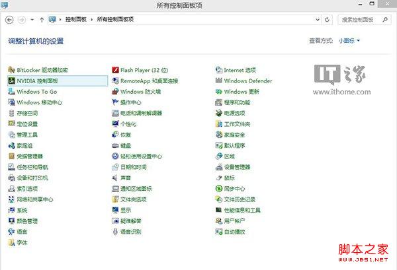Click the 语音识别 microphone icon

click(x=115, y=232)
